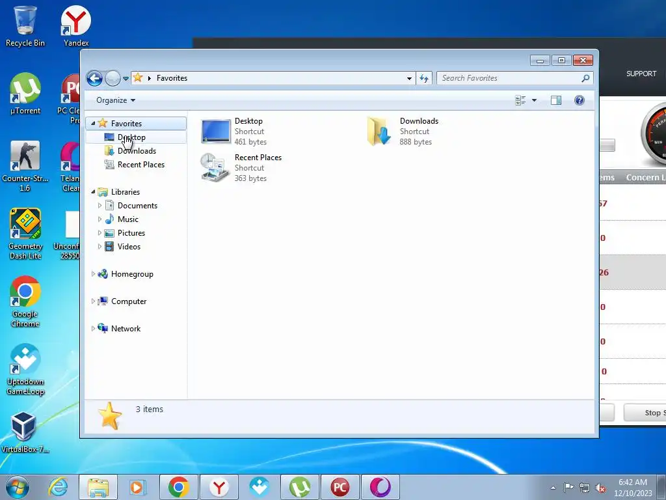Expand the Computer node

coord(93,301)
